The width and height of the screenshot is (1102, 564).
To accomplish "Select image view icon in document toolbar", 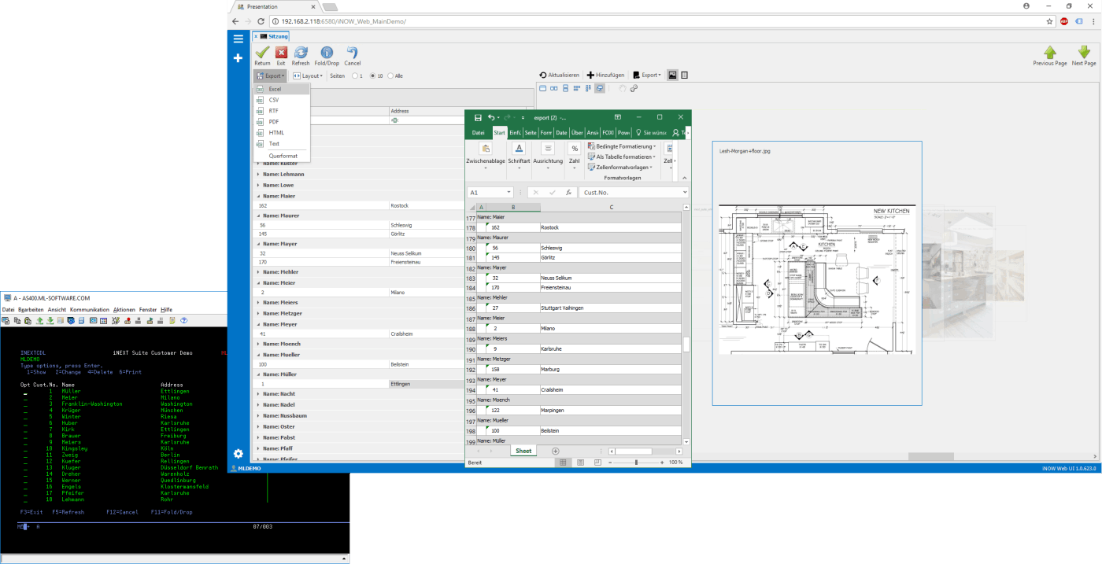I will pos(672,75).
